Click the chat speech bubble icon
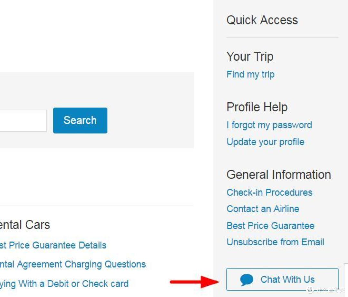The image size is (348, 297). pos(247,280)
